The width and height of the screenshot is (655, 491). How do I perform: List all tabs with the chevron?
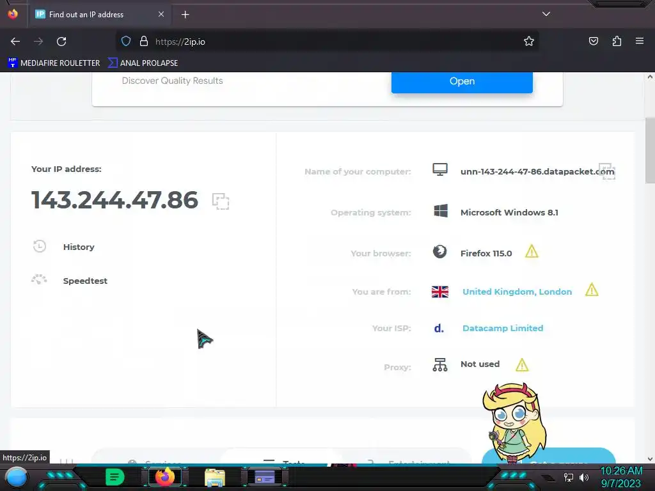coord(546,14)
